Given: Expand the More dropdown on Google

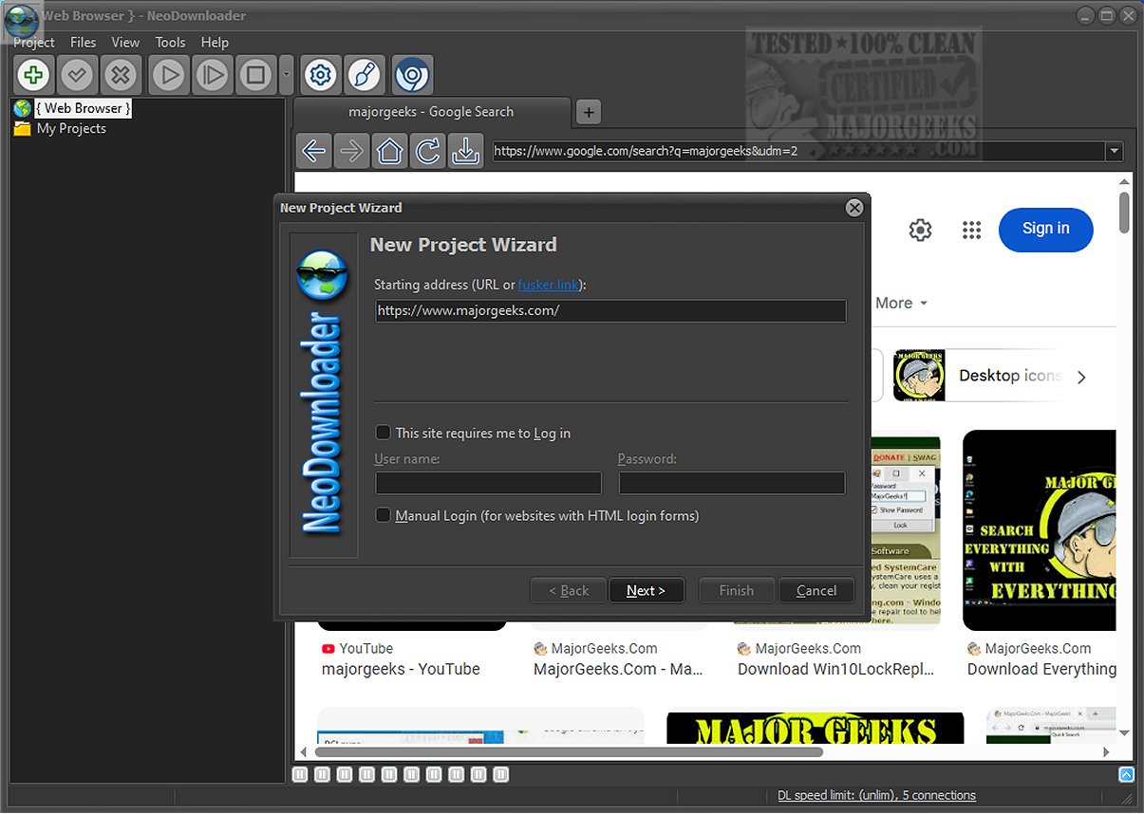Looking at the screenshot, I should pyautogui.click(x=901, y=303).
